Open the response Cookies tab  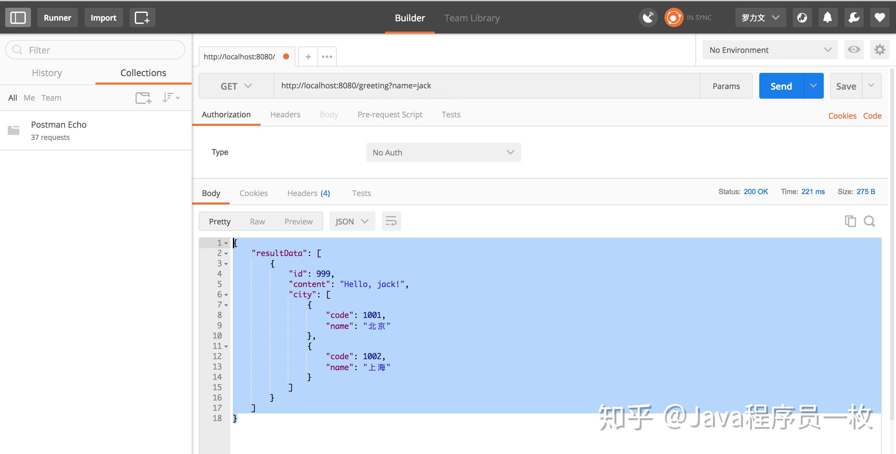coord(254,193)
